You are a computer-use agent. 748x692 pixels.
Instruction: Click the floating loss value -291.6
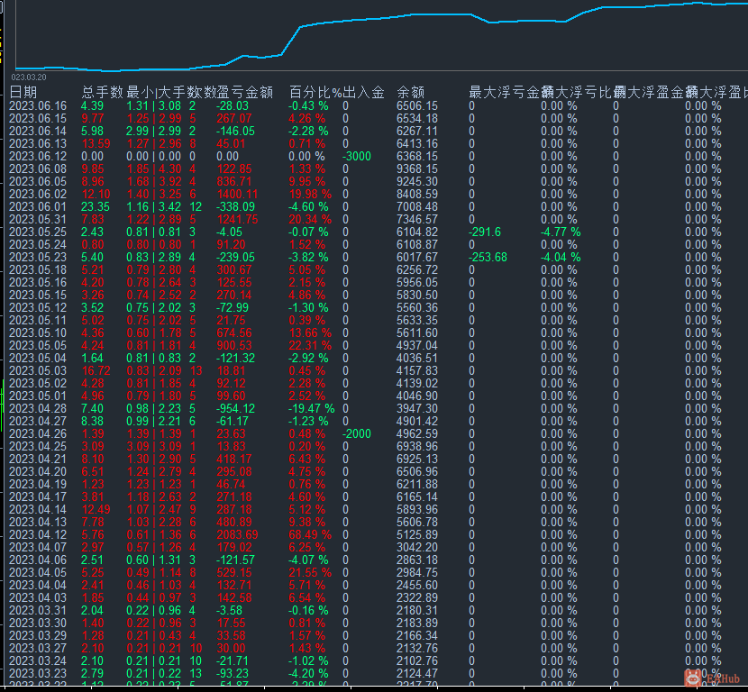[485, 232]
